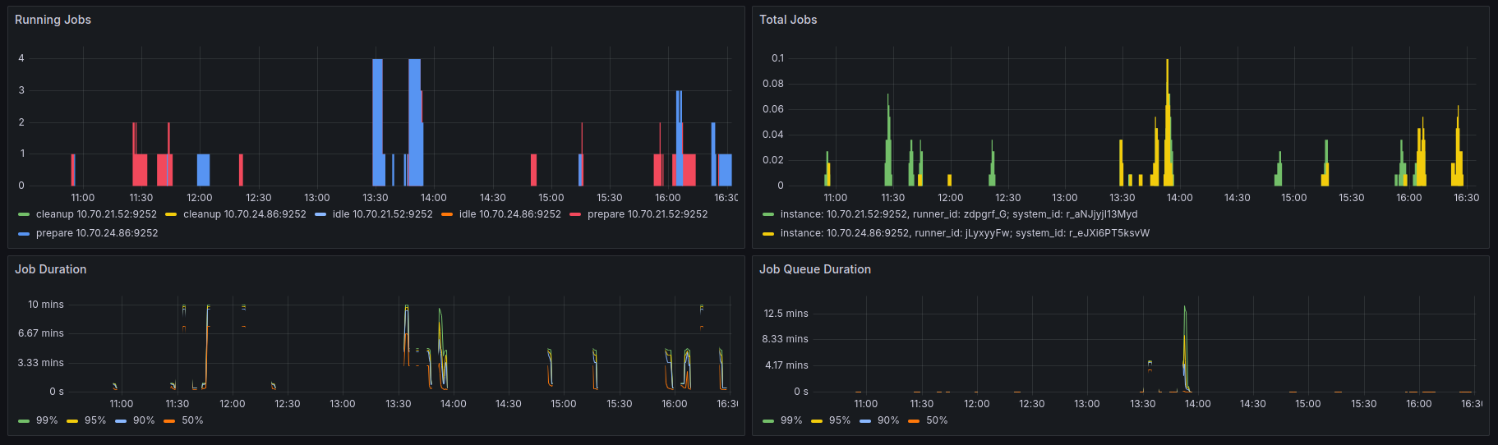Viewport: 1498px width, 445px height.
Task: Click orange color swatch for idle 10.70.24.86:9252
Action: [447, 215]
